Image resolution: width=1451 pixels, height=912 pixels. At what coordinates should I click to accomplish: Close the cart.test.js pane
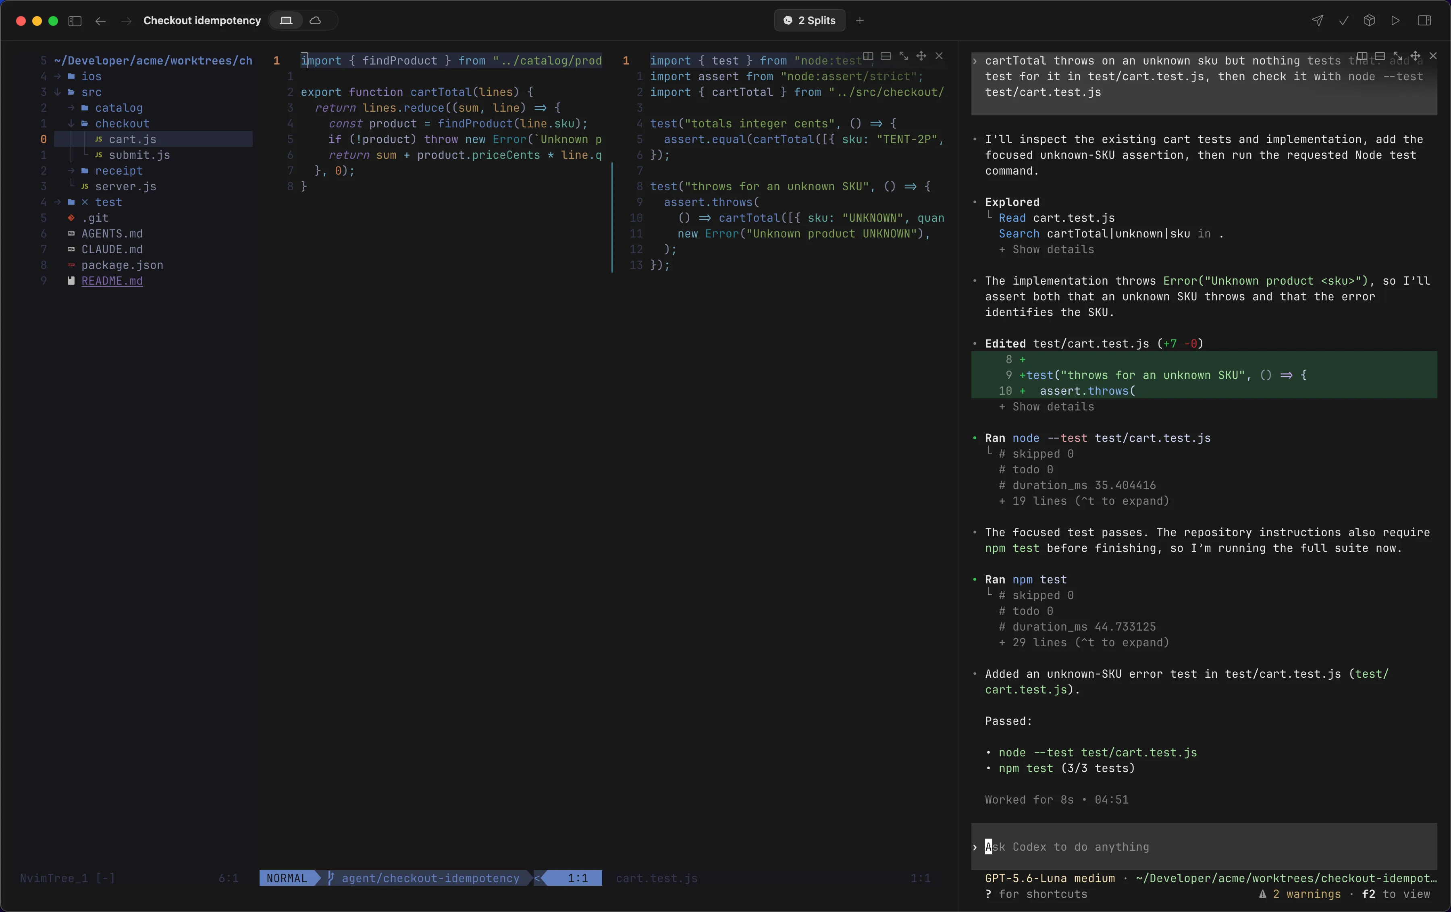(x=939, y=56)
